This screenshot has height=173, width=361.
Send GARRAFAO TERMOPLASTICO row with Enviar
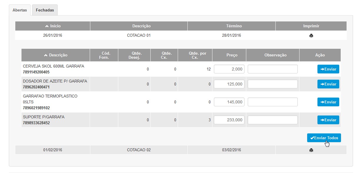pos(328,102)
